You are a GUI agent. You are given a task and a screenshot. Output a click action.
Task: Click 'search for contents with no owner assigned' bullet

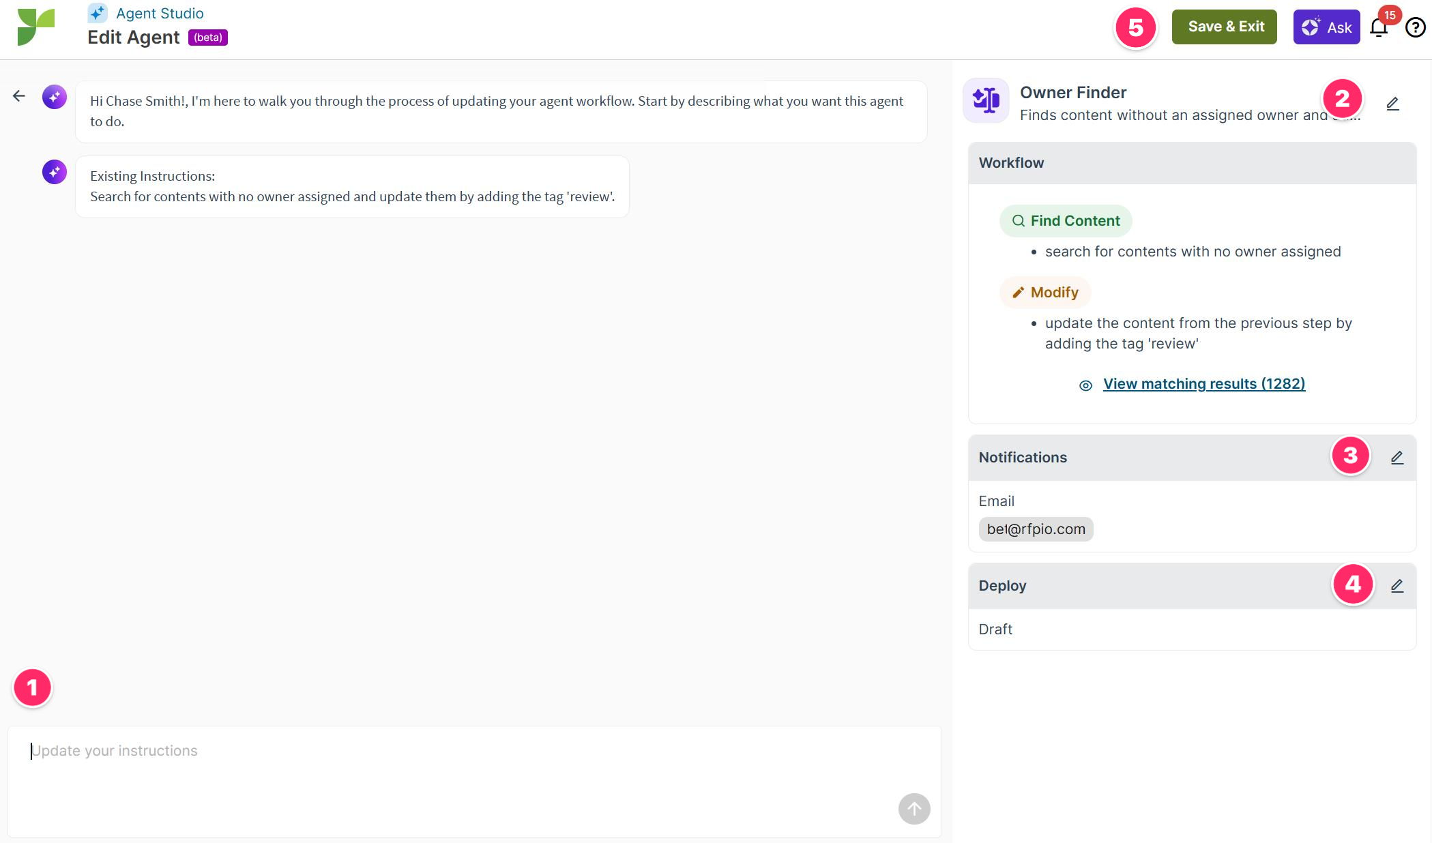(1193, 252)
